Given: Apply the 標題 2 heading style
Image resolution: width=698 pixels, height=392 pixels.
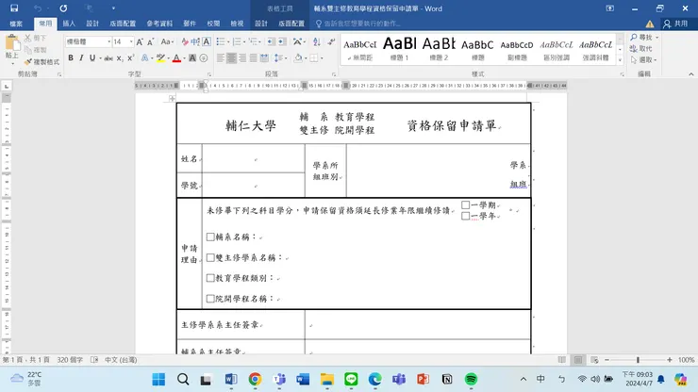Looking at the screenshot, I should click(x=439, y=49).
